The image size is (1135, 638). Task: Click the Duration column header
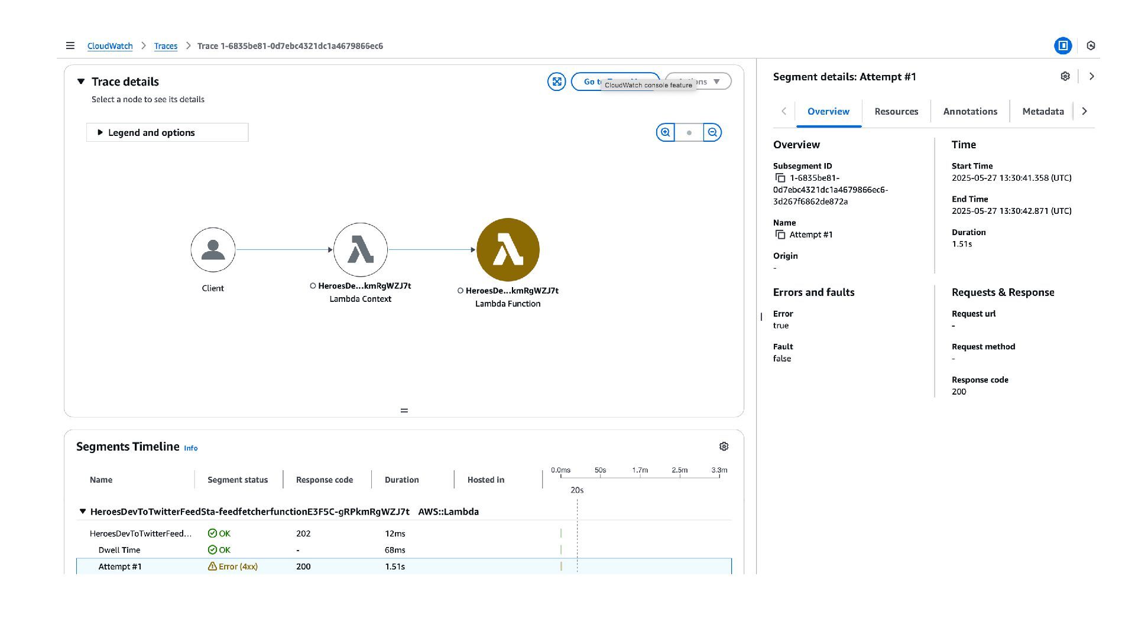[402, 480]
